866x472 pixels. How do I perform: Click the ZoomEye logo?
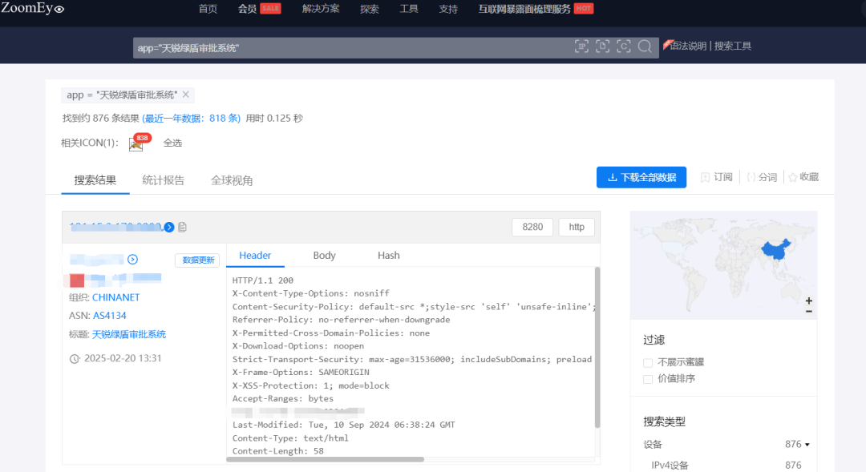[x=32, y=8]
